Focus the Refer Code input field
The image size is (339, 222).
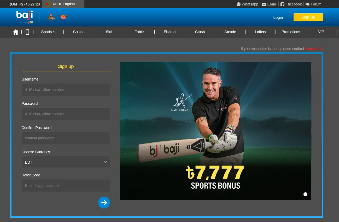pyautogui.click(x=66, y=186)
